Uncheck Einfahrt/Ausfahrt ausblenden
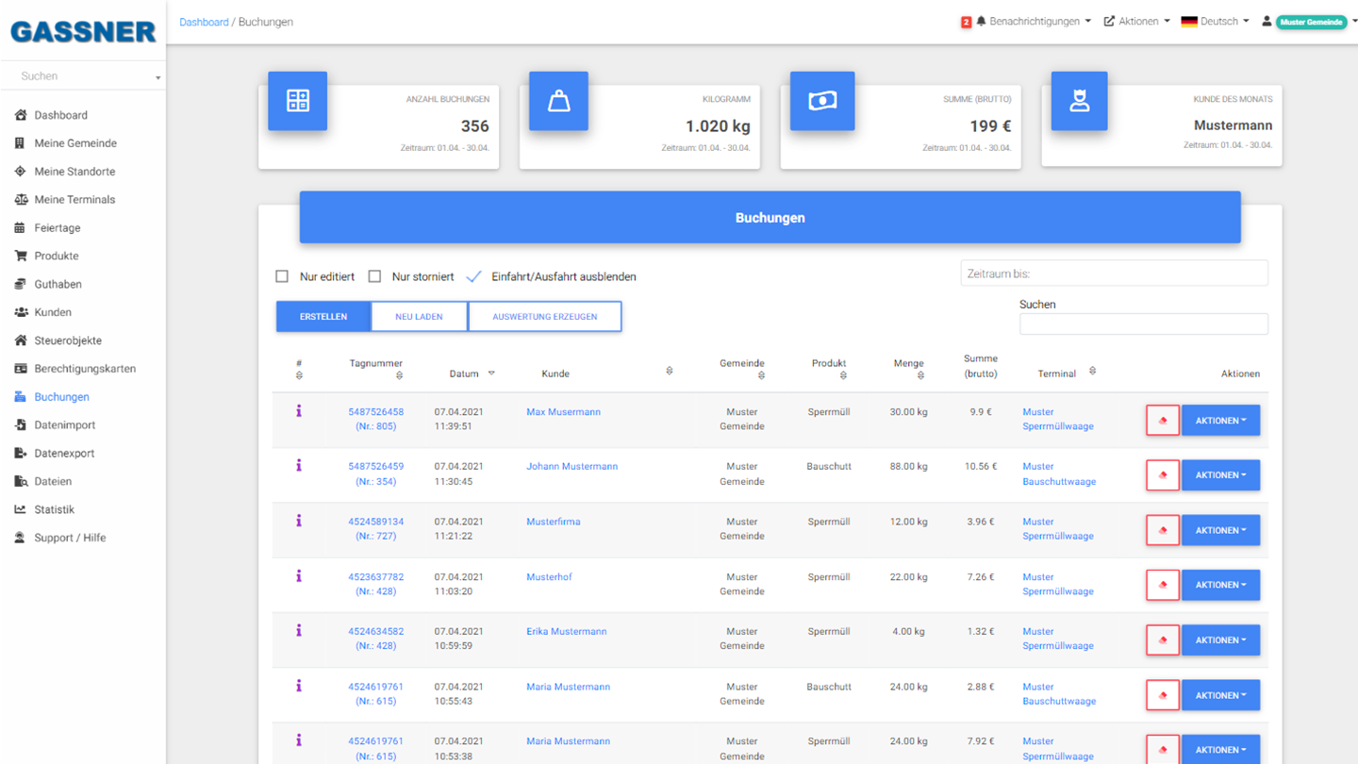1358x764 pixels. [474, 276]
